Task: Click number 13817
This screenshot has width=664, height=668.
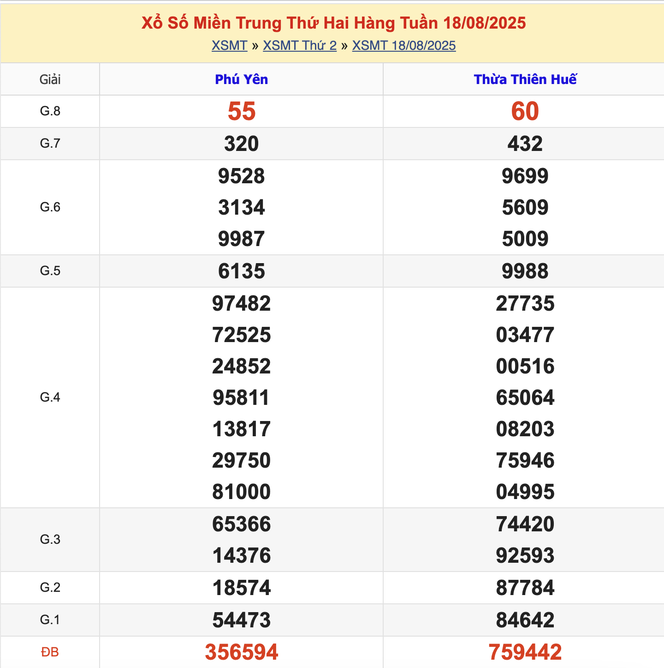Action: [x=241, y=429]
